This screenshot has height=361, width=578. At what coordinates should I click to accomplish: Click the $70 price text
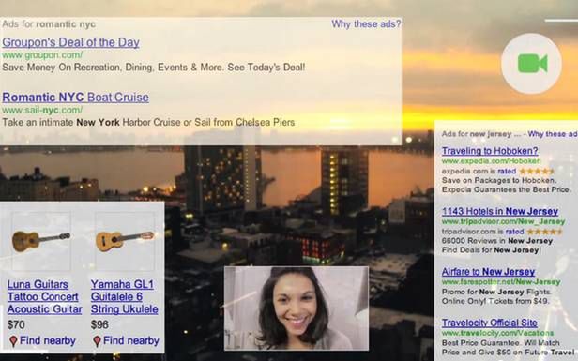tap(16, 324)
